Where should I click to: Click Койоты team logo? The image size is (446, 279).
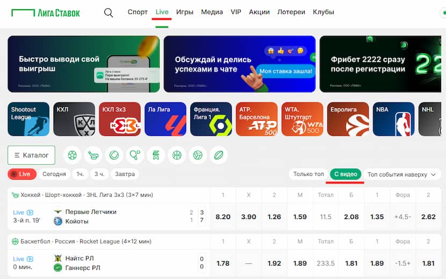click(58, 221)
